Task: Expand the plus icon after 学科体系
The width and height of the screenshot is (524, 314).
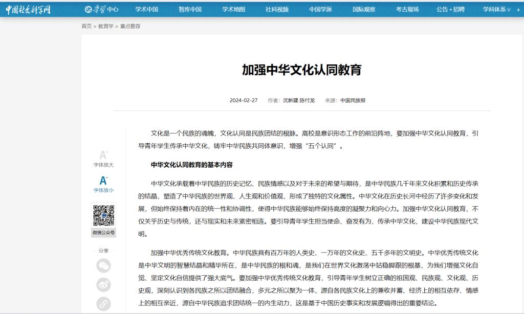Action: pos(518,10)
